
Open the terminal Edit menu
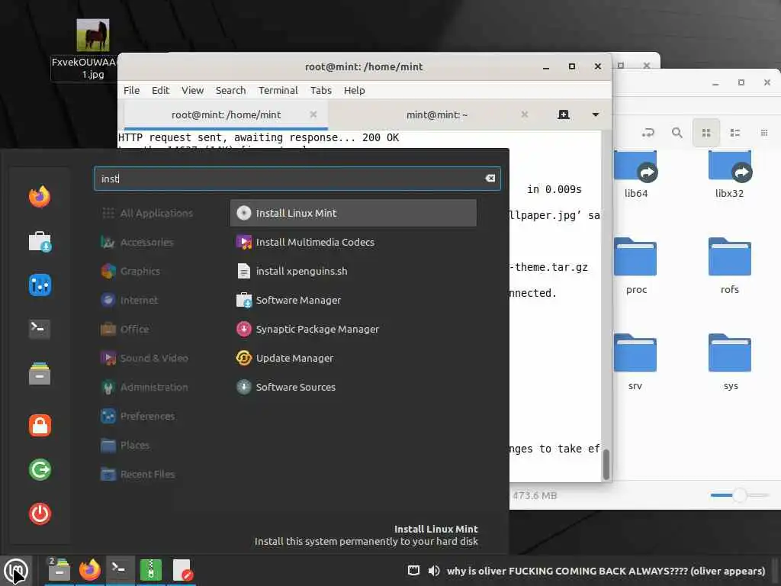pyautogui.click(x=160, y=90)
